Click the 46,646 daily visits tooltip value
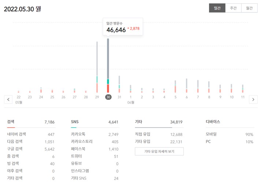261x183 pixels. click(116, 30)
